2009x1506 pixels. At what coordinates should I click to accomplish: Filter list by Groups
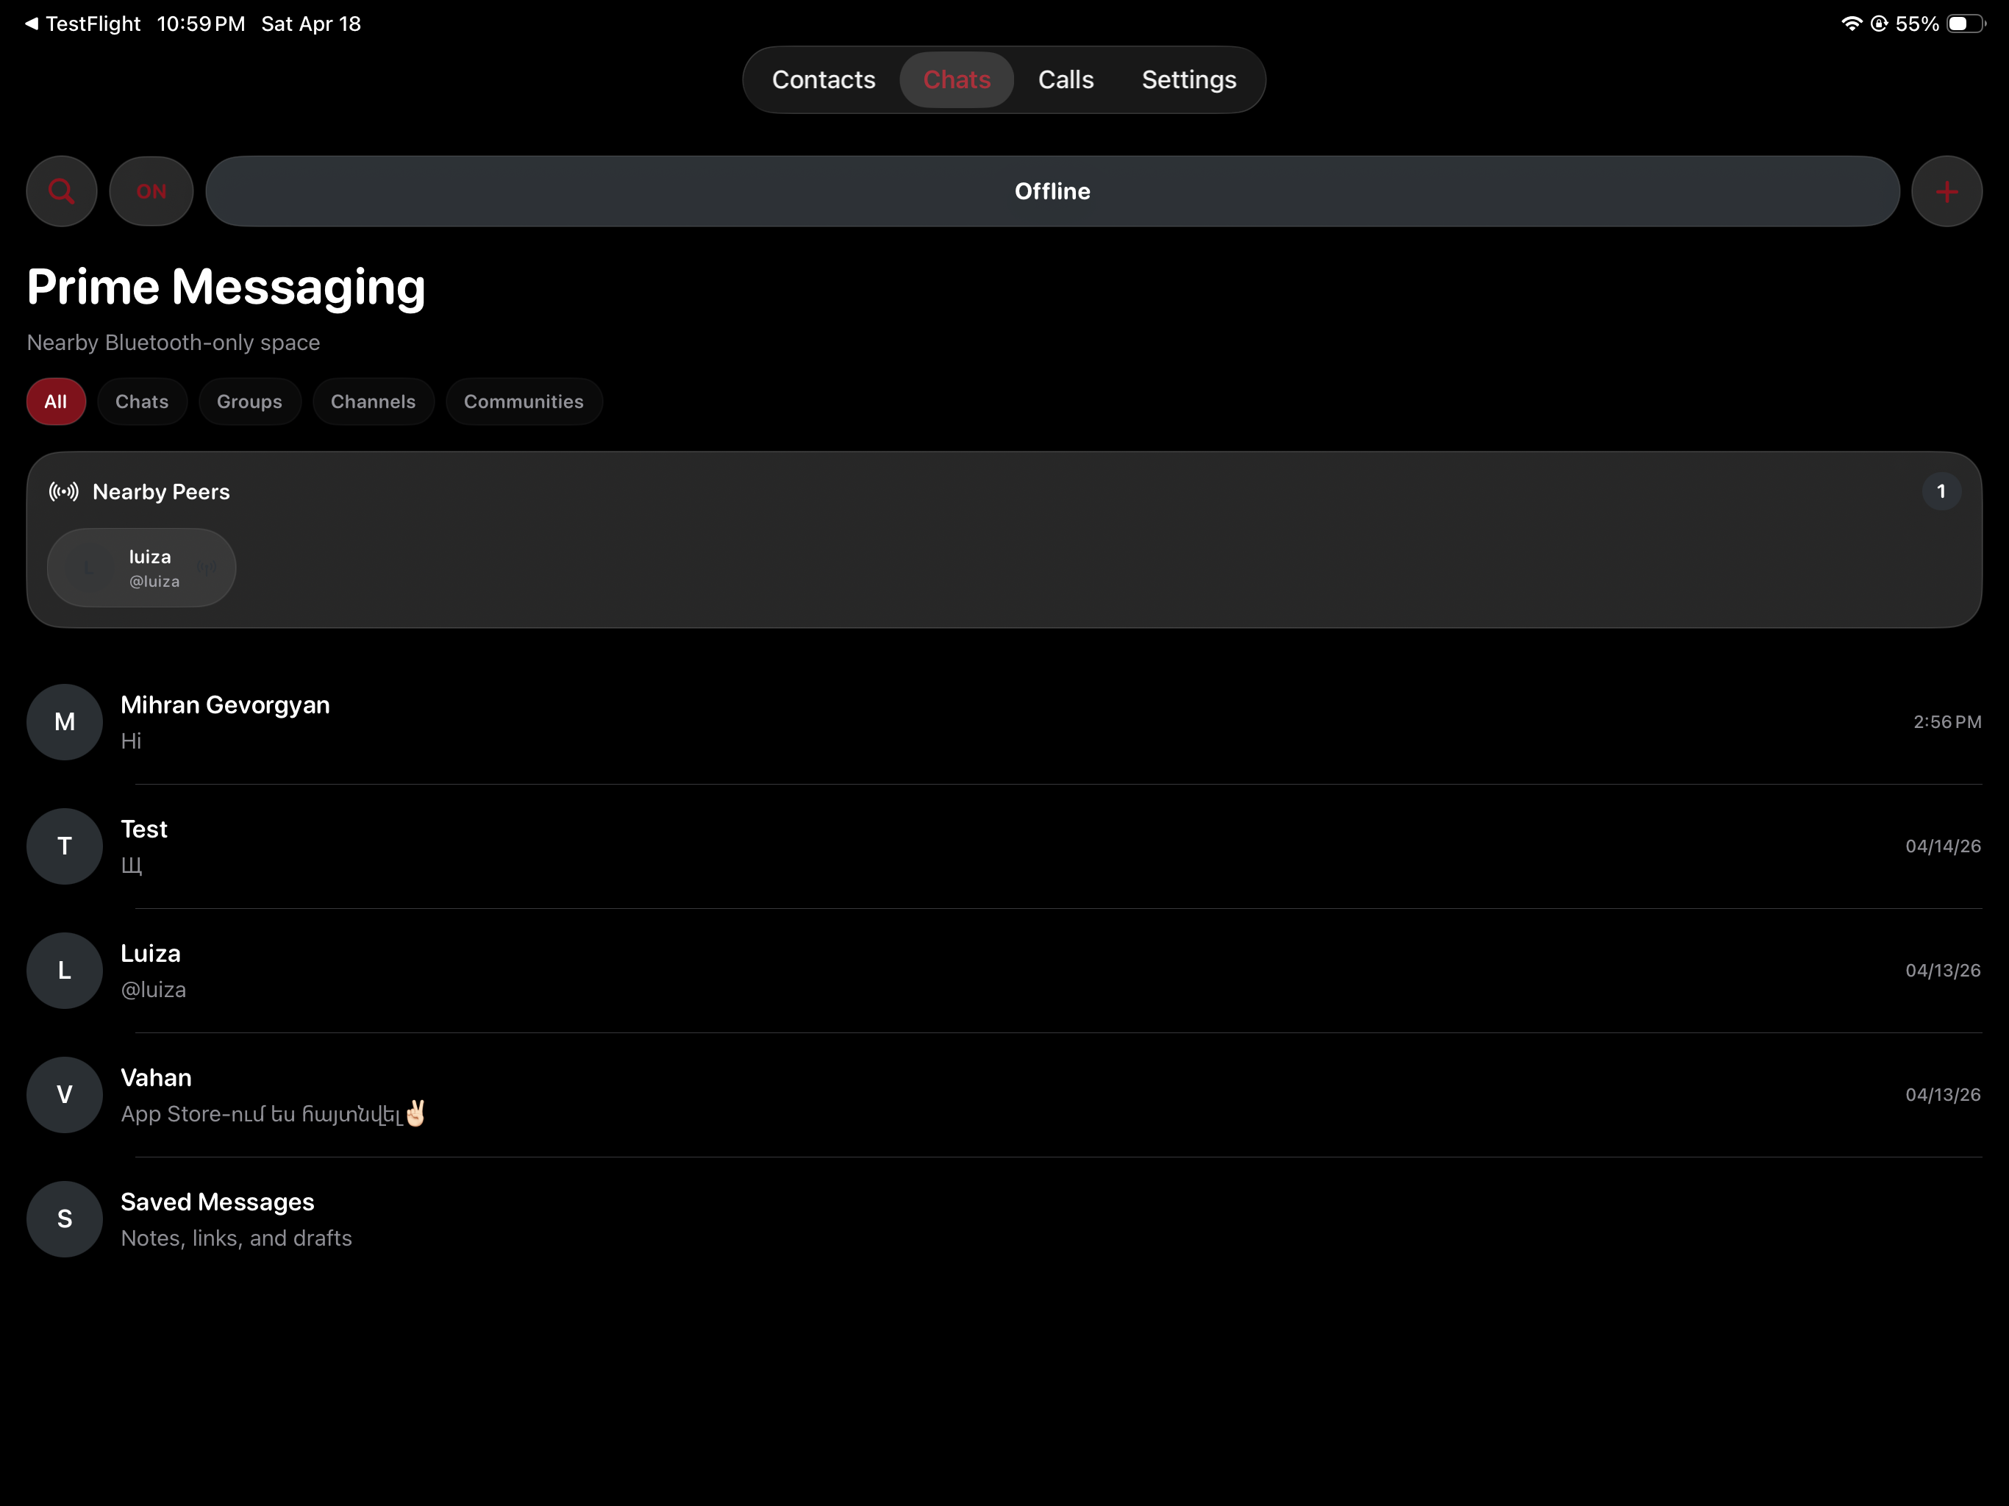coord(250,402)
